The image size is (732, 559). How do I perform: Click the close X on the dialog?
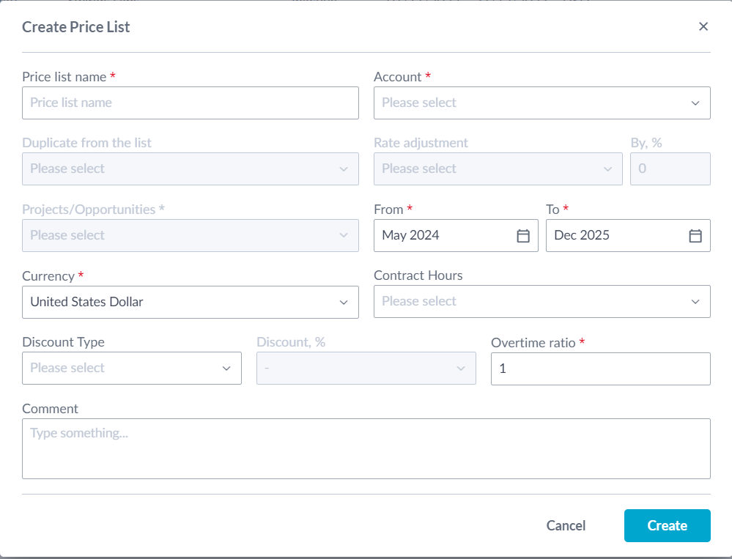703,26
